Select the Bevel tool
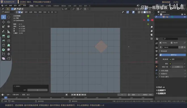Image resolution: width=187 pixels, height=108 pixels. pos(4,41)
